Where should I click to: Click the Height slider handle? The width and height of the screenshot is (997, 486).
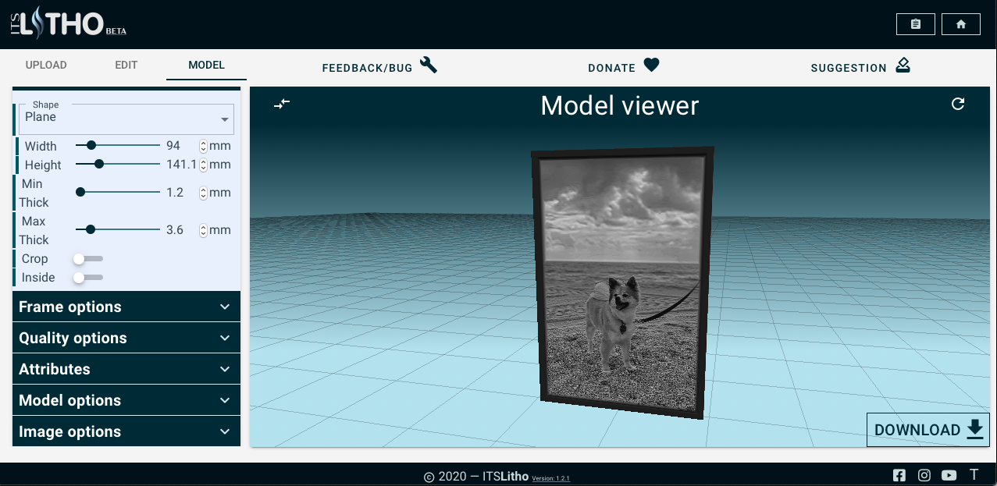click(x=99, y=164)
